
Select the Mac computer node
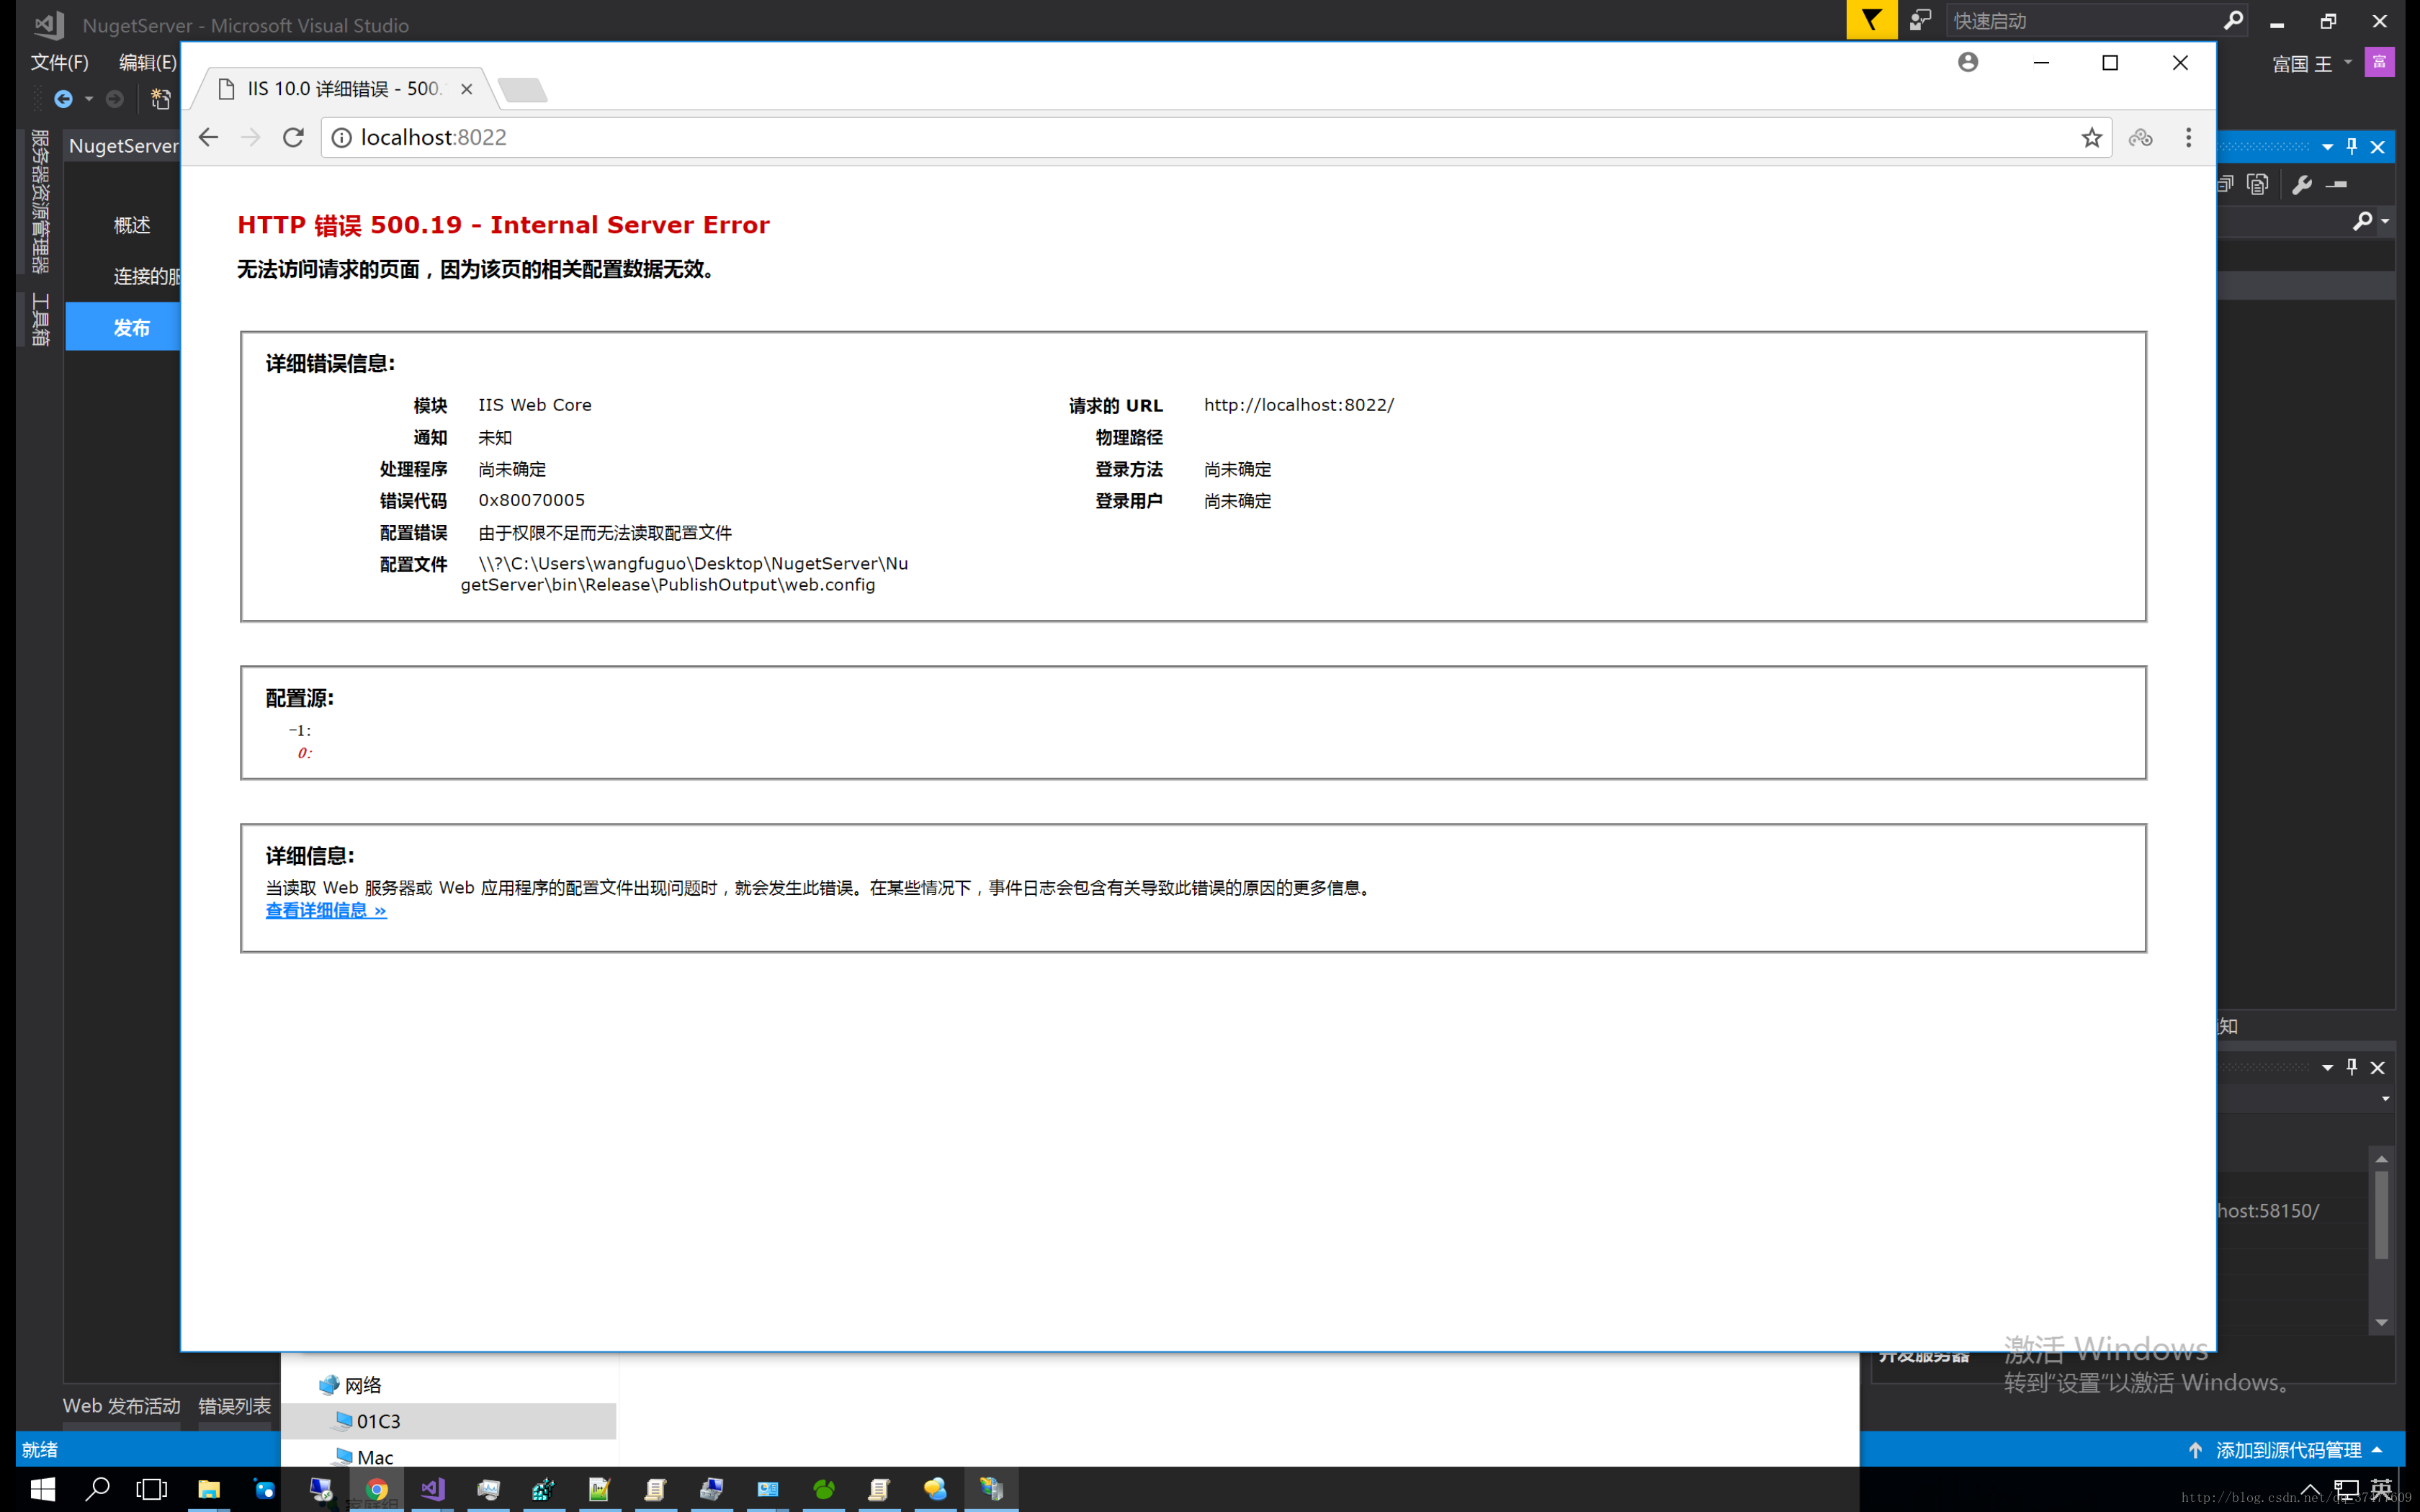coord(364,1457)
